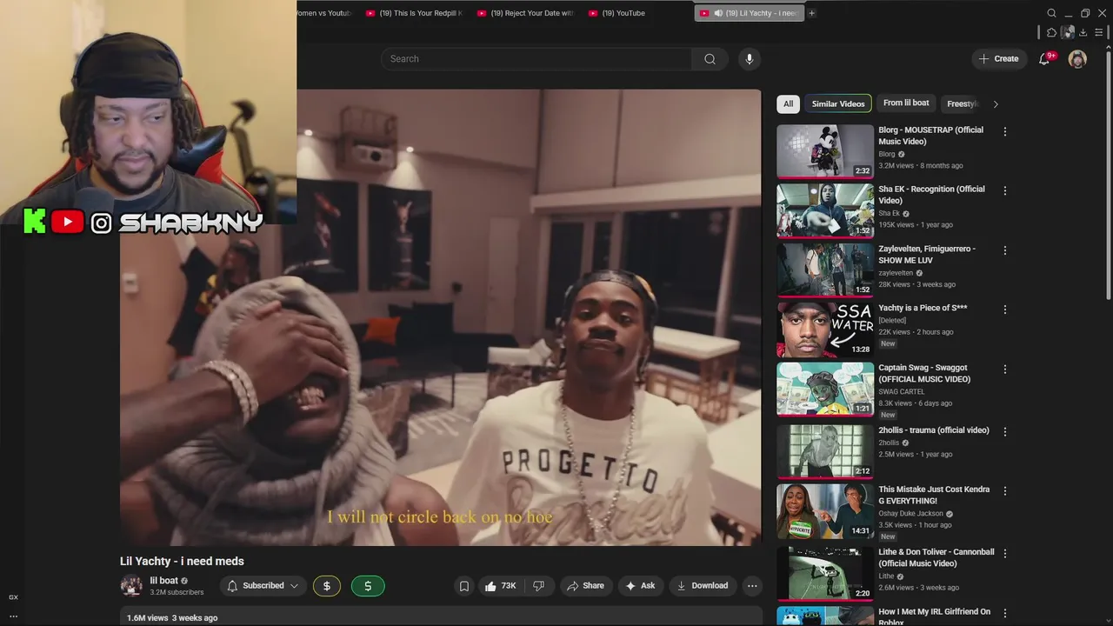Select the Freestyle filter chip
This screenshot has width=1113, height=626.
pos(962,103)
